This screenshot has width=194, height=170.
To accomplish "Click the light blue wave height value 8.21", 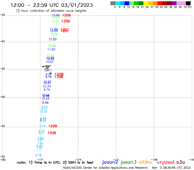I will click(44, 109).
